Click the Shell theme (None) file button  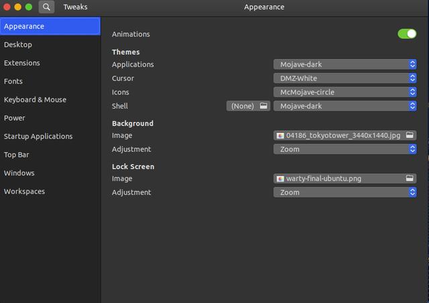(248, 106)
